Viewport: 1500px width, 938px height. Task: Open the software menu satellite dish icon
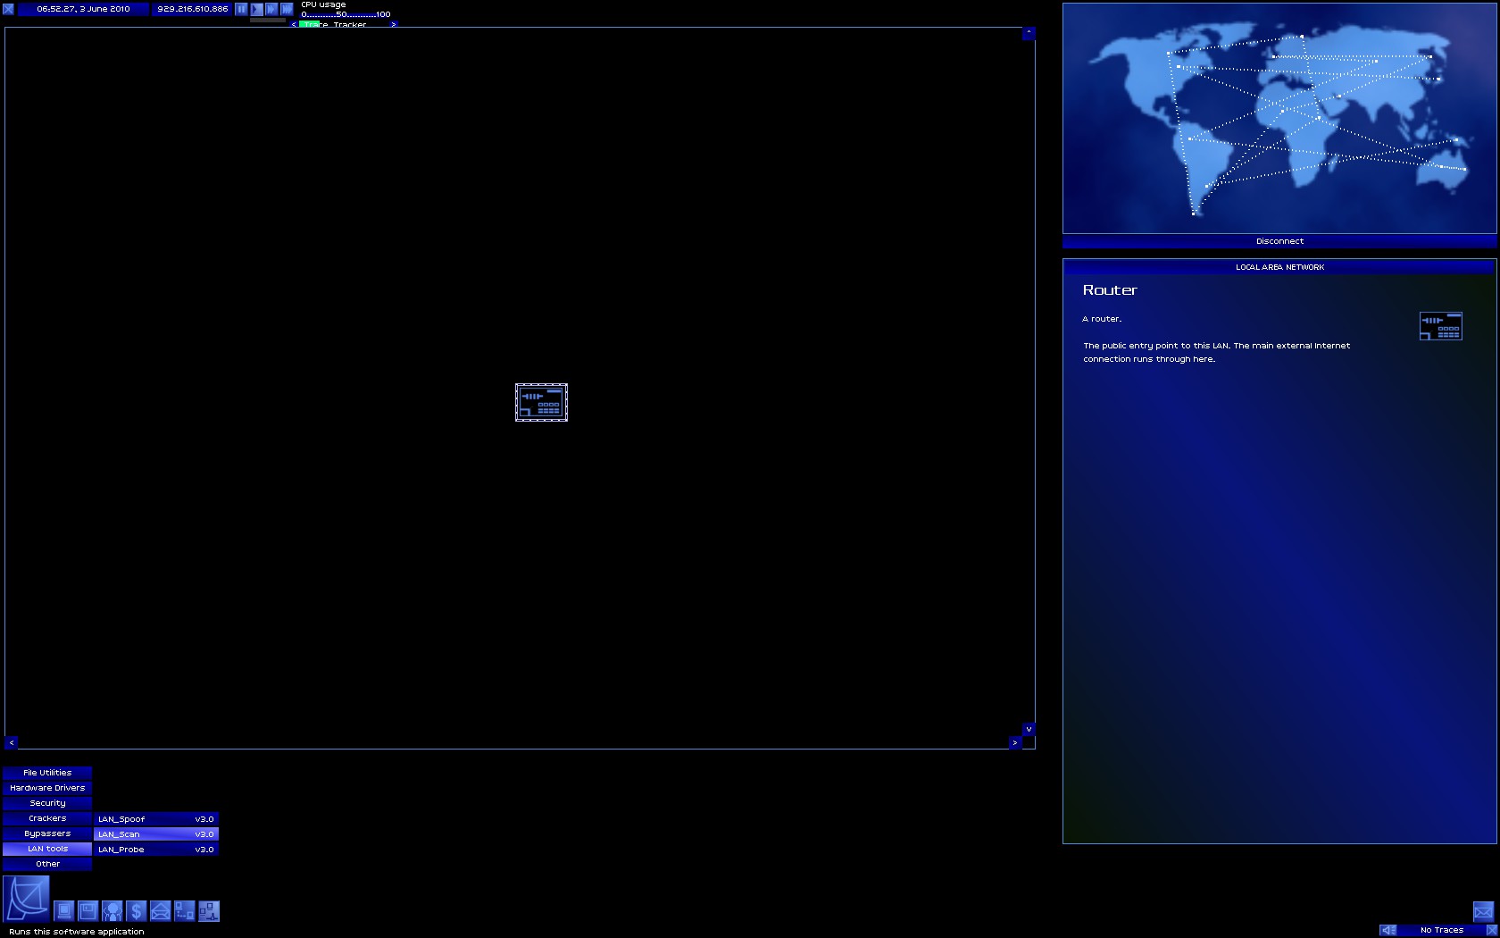coord(26,899)
